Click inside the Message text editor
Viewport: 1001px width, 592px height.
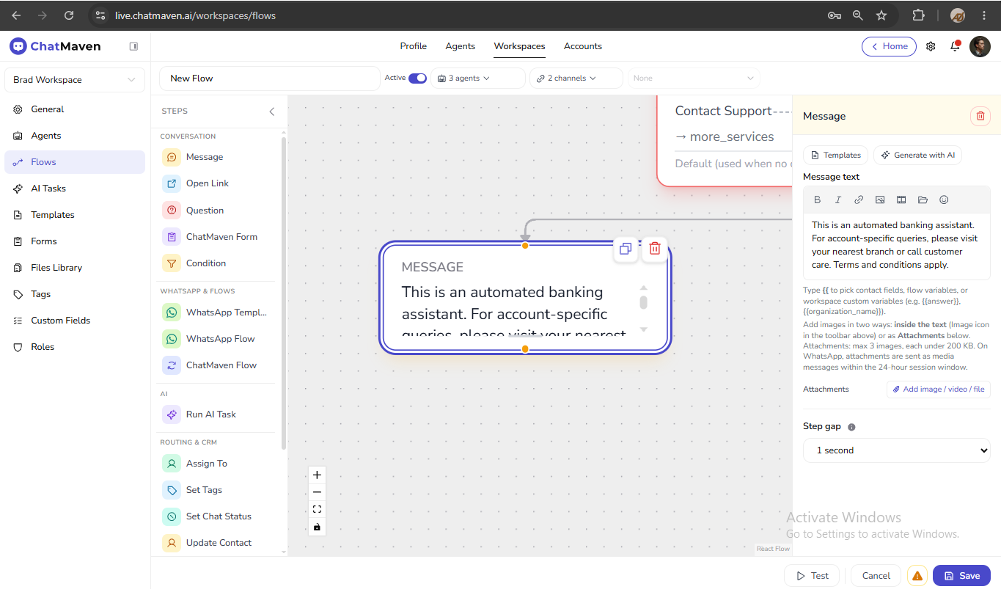click(897, 246)
